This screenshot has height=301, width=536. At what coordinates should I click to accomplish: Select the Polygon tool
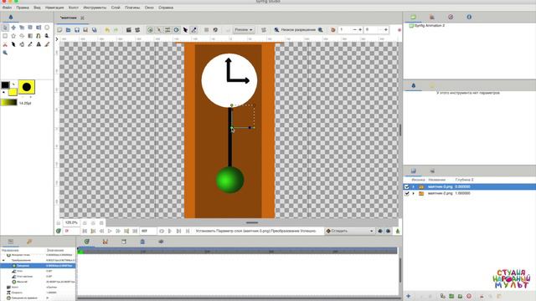tap(22, 35)
